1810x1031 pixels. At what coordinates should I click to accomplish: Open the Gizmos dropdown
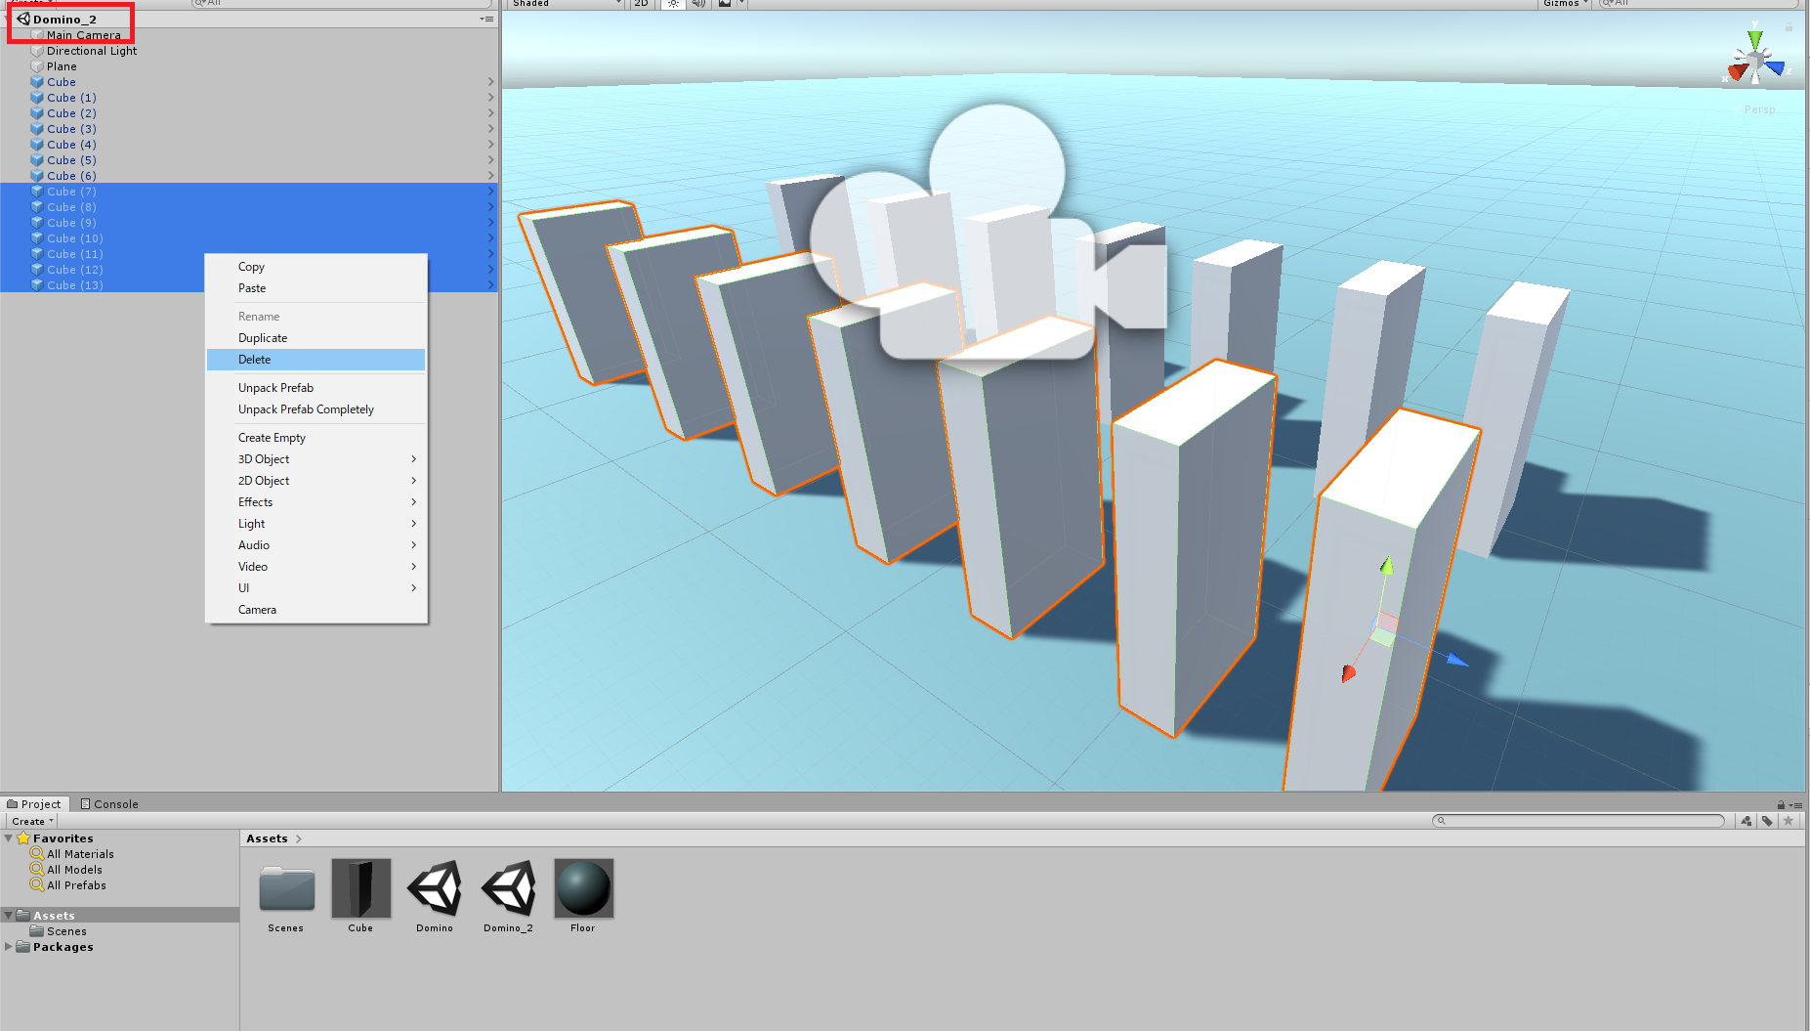1564,4
